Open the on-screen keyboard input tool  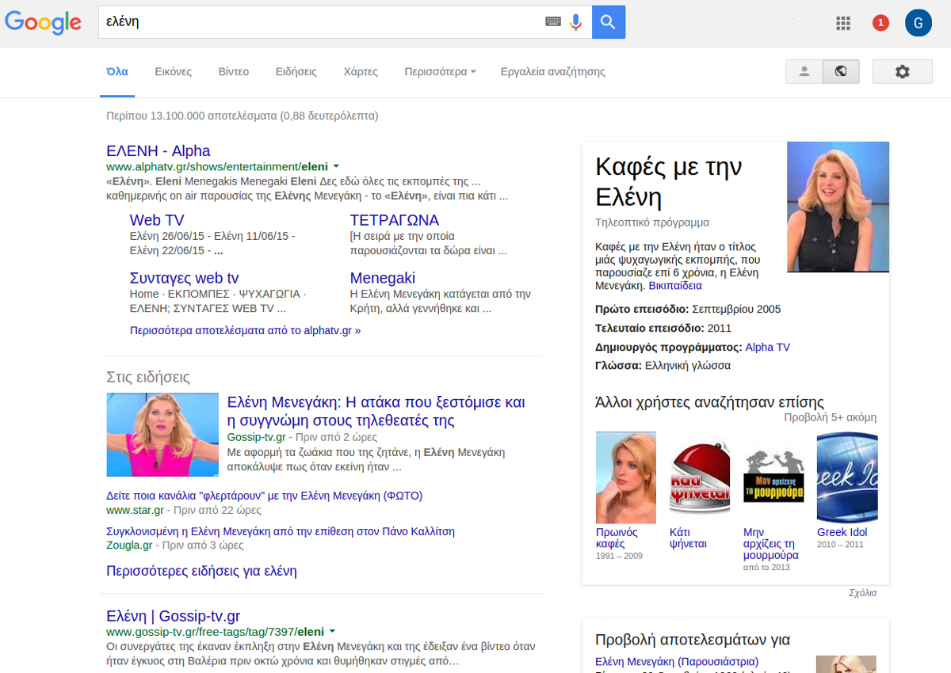pos(553,22)
